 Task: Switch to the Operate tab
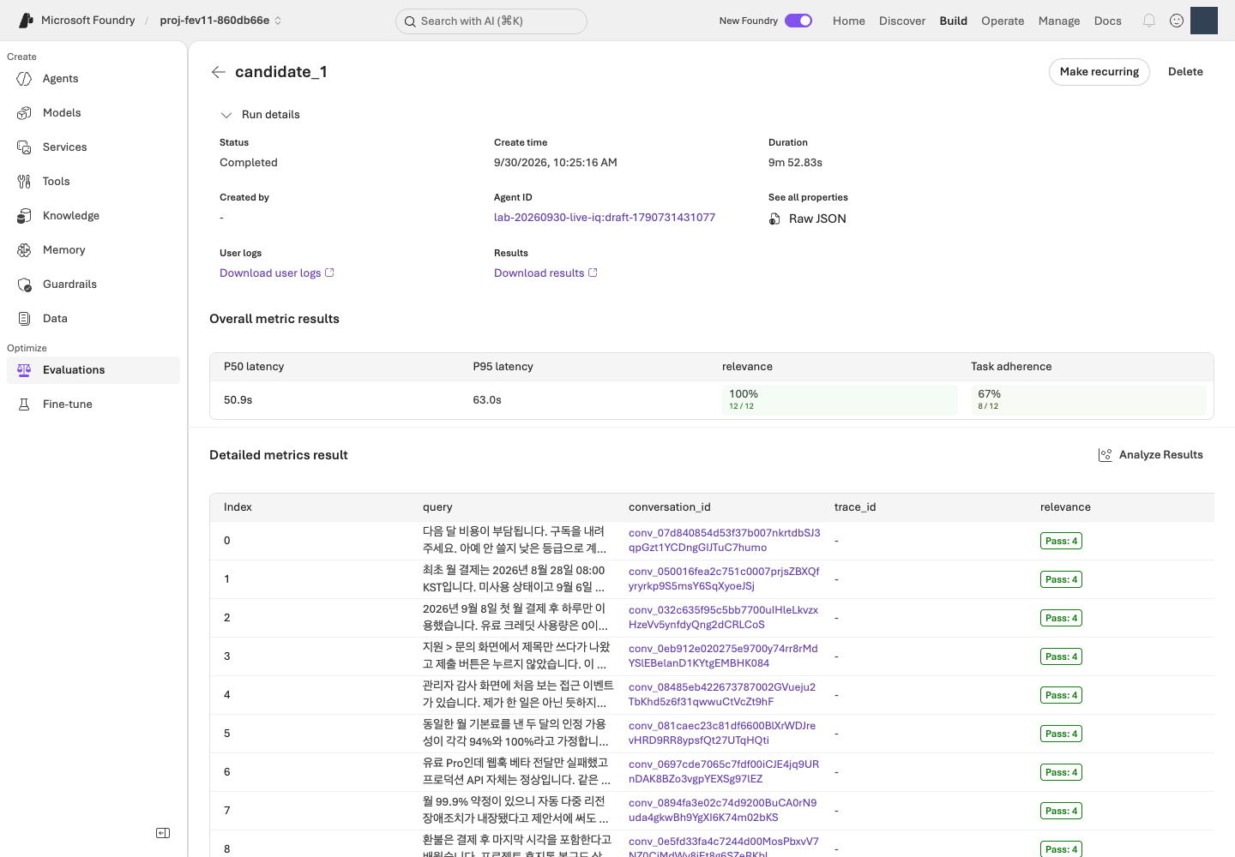click(1003, 21)
